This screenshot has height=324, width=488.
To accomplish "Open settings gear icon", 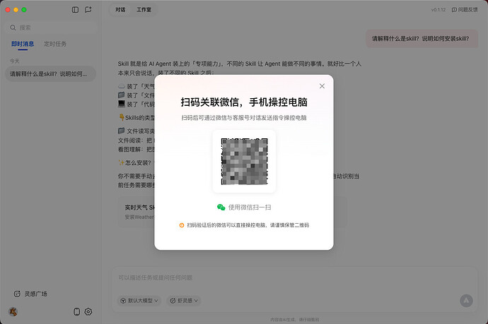I will click(x=88, y=311).
